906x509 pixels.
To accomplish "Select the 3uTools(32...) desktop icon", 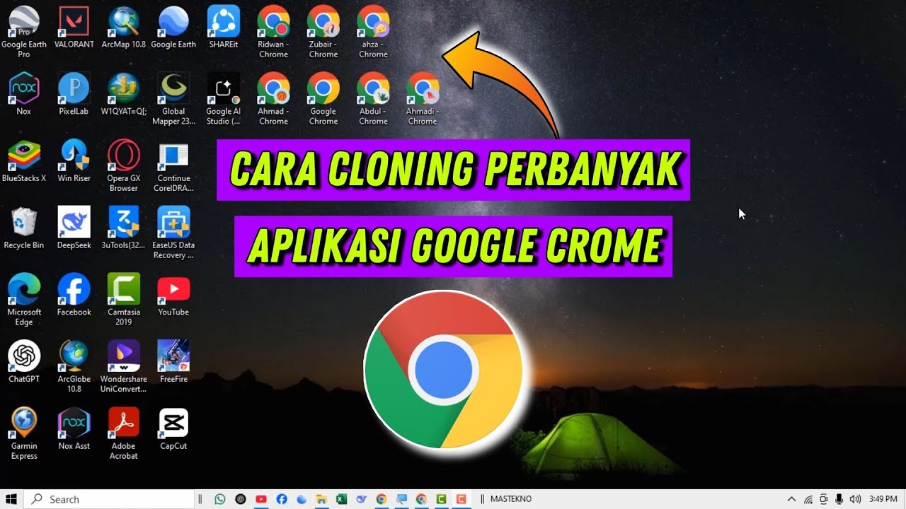I will [x=124, y=228].
